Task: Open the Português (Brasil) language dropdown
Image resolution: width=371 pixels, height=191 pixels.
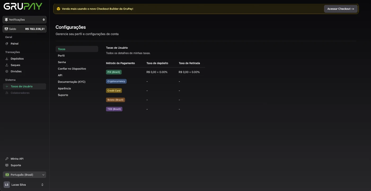Action: (x=24, y=175)
